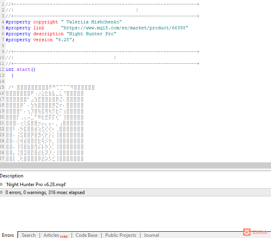Click the comment start on line 15
Image resolution: width=271 pixels, height=238 pixels.
click(11, 88)
